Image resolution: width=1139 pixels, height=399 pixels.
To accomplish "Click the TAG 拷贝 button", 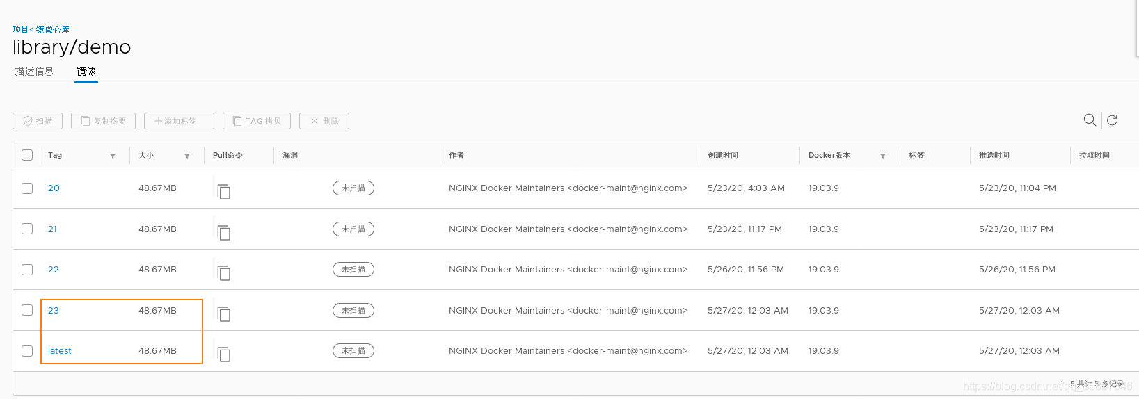I will (x=257, y=121).
